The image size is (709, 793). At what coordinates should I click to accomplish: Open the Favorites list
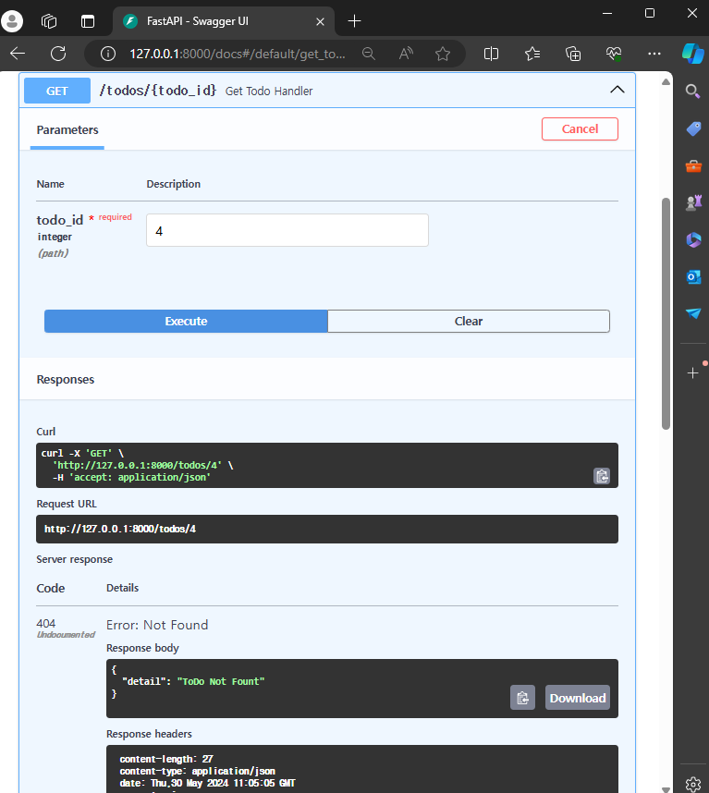tap(532, 54)
